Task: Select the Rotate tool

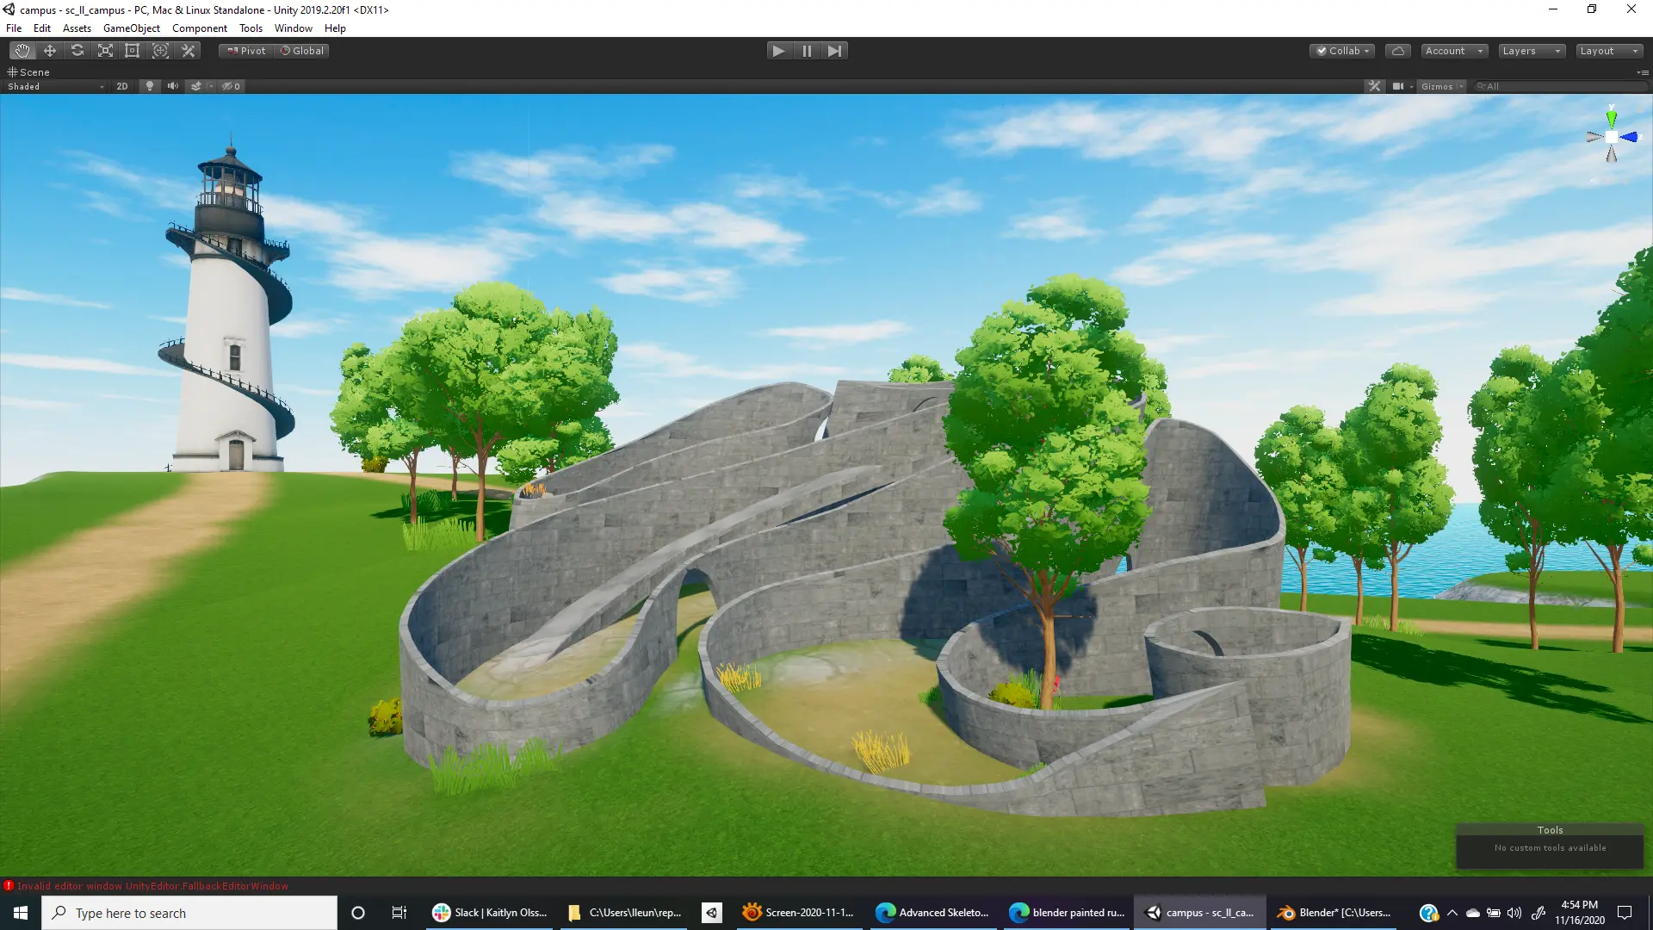Action: pos(77,51)
